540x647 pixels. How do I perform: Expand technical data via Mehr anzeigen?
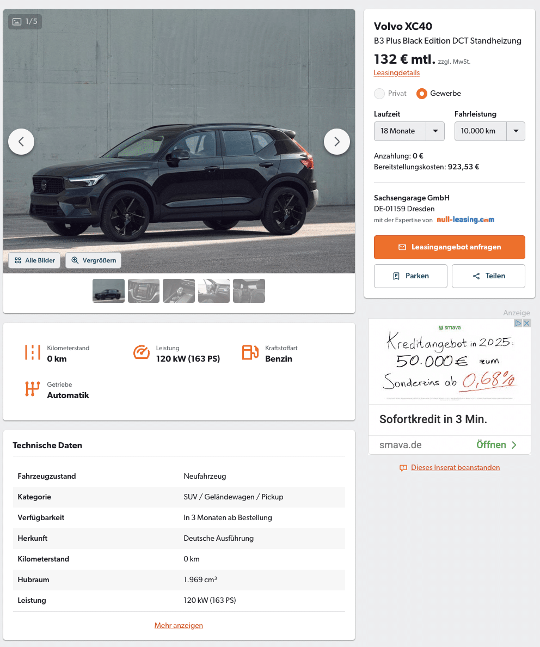click(x=179, y=626)
